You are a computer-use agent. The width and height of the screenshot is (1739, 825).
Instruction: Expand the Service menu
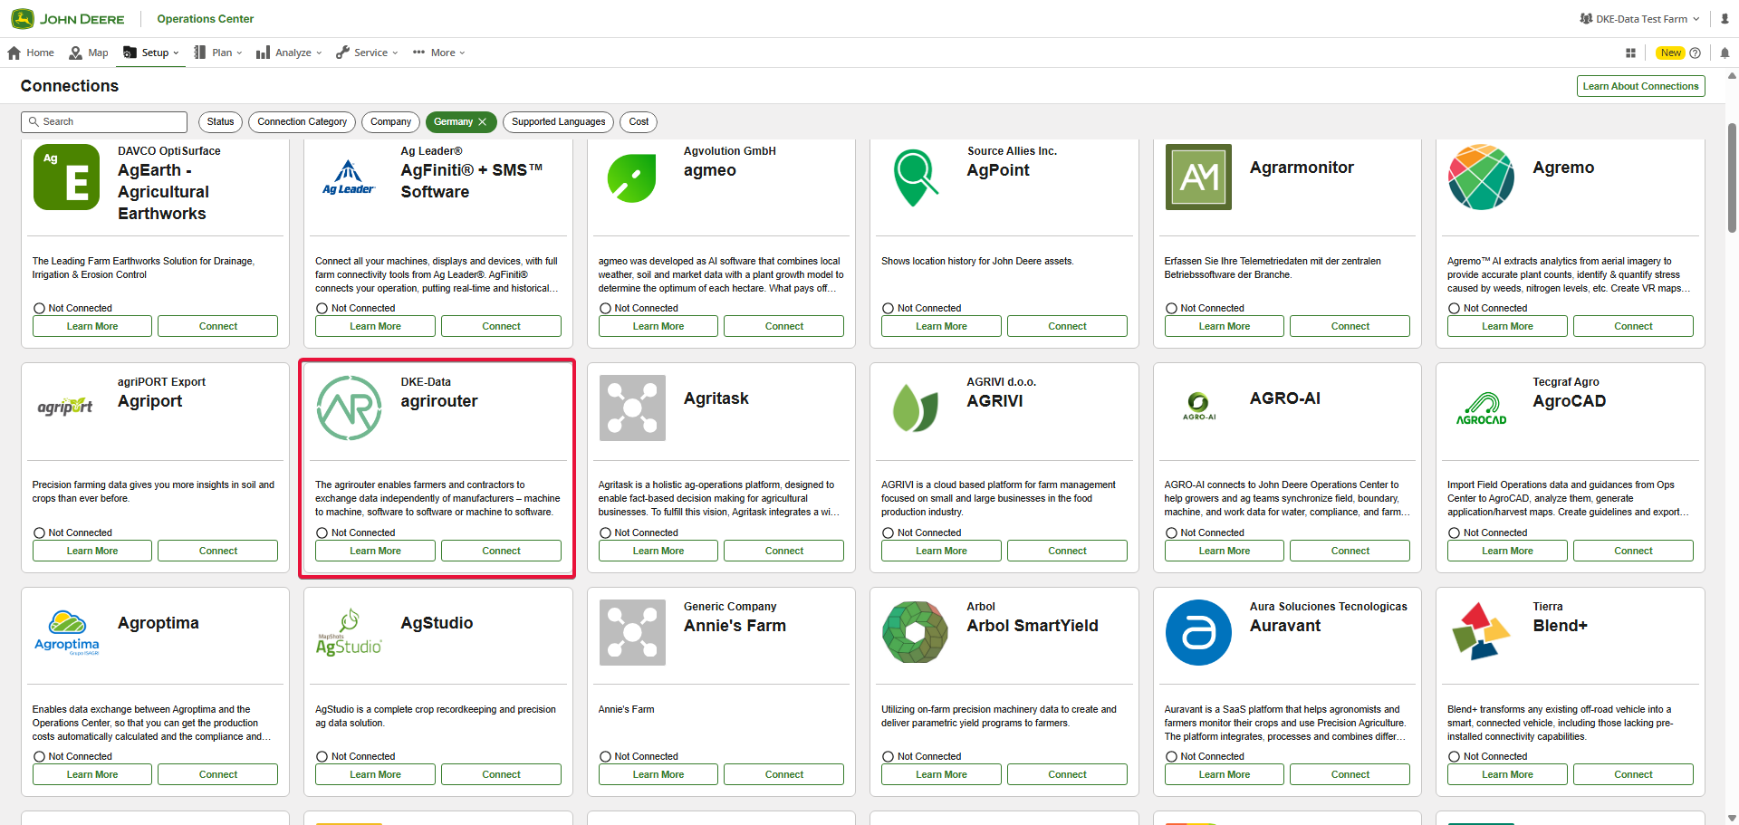click(x=367, y=53)
